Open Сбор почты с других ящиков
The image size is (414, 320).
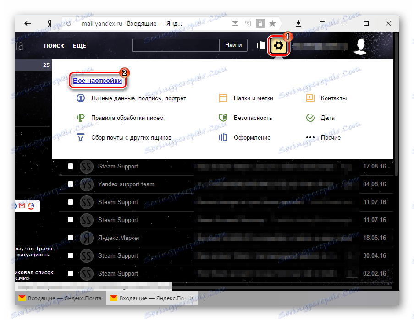(x=131, y=138)
